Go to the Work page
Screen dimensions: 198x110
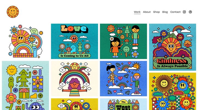coord(137,12)
